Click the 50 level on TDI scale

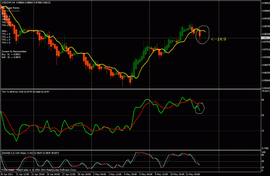pyautogui.click(x=263, y=115)
